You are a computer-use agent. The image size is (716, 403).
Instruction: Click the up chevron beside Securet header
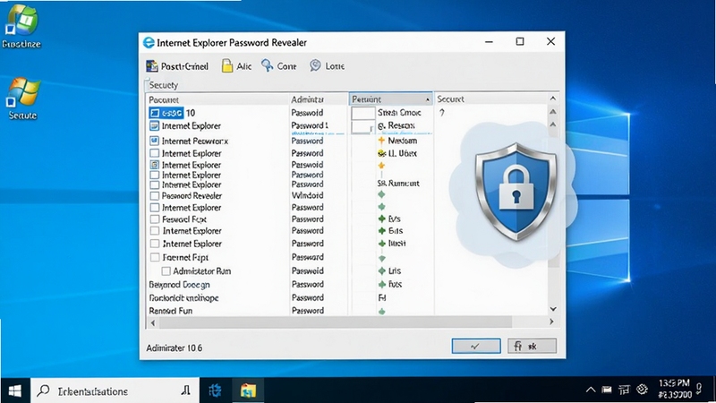[x=553, y=99]
